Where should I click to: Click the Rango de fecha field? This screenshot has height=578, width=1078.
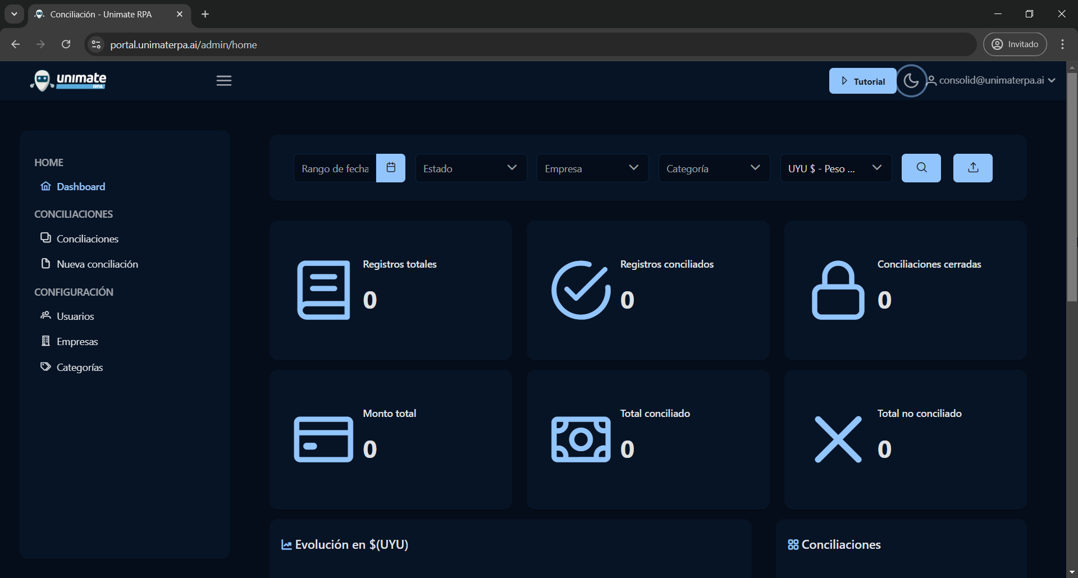335,168
